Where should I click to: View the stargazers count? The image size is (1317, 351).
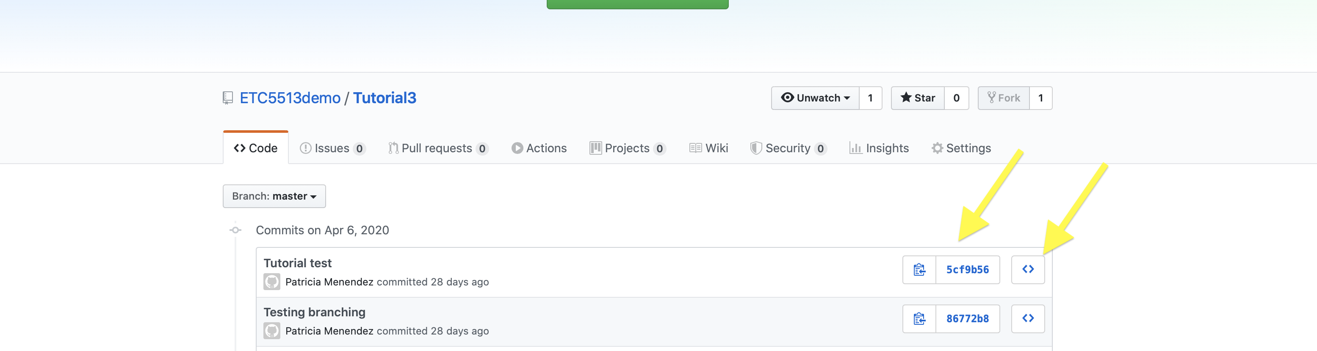click(x=956, y=98)
